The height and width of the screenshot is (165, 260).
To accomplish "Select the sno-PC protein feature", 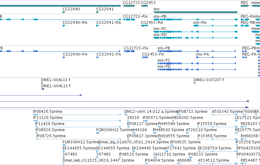I will tap(196, 63).
